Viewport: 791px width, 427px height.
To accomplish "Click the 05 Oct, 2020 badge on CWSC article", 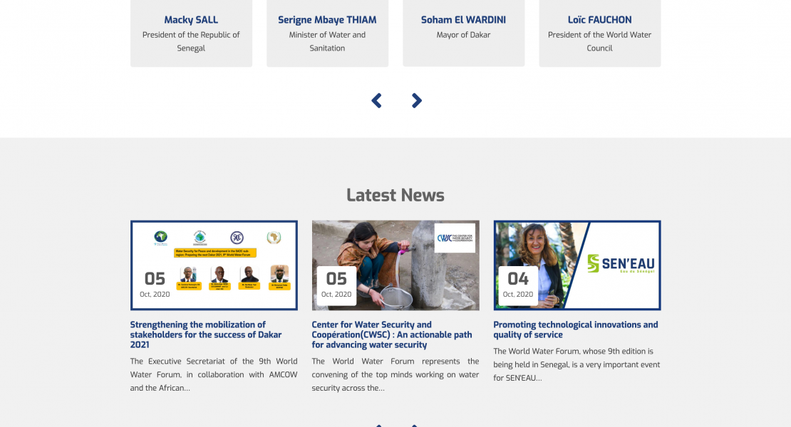I will tap(336, 285).
